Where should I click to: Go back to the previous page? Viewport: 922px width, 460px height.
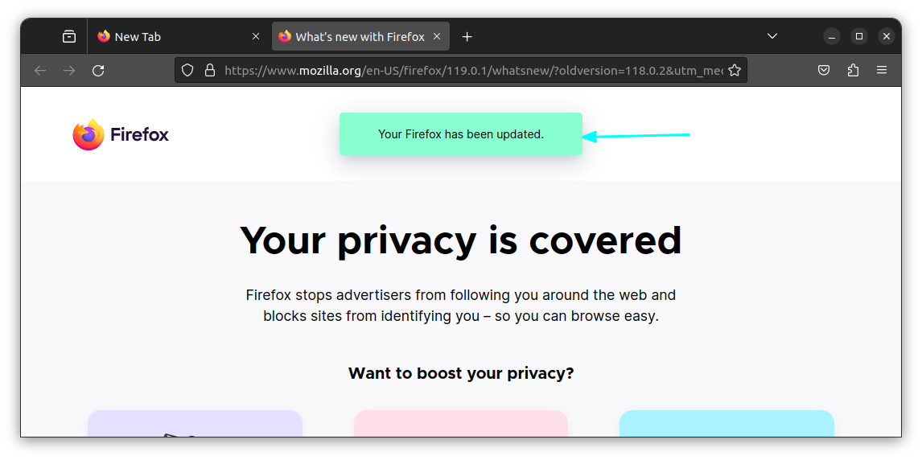[x=40, y=71]
